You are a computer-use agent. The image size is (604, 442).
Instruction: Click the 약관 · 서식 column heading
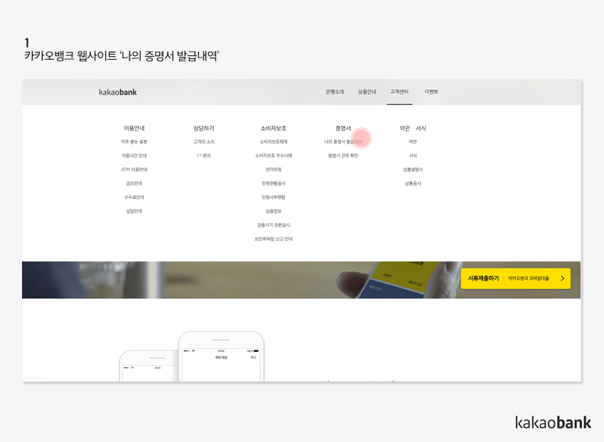tap(413, 128)
